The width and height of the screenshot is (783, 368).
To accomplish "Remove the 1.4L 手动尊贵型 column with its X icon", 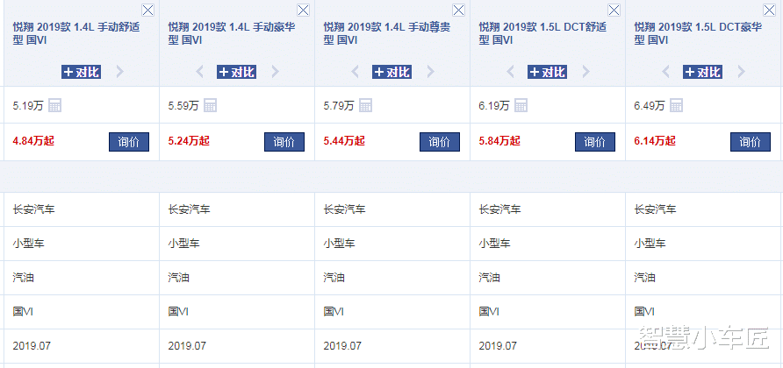I will pos(458,10).
